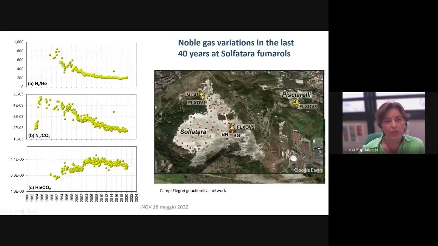Click the 'Solfatara' label on the map
438x246 pixels.
pyautogui.click(x=193, y=132)
